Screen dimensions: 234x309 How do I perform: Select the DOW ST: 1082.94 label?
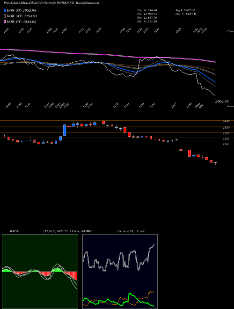click(x=21, y=10)
